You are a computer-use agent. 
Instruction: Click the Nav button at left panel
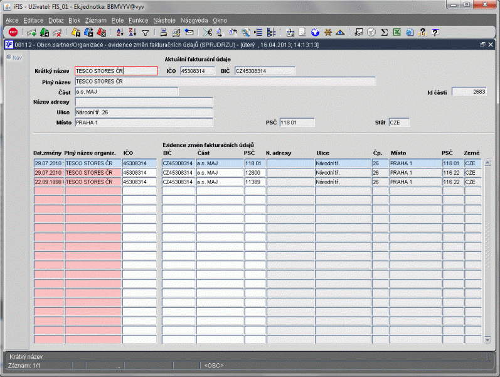point(14,58)
